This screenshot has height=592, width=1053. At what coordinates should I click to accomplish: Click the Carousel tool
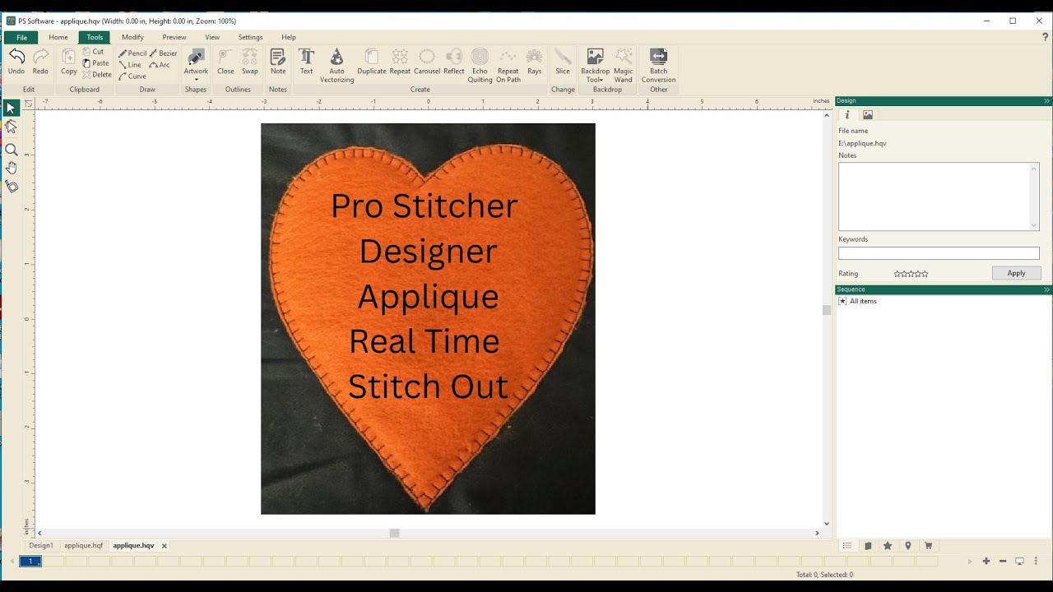[427, 62]
